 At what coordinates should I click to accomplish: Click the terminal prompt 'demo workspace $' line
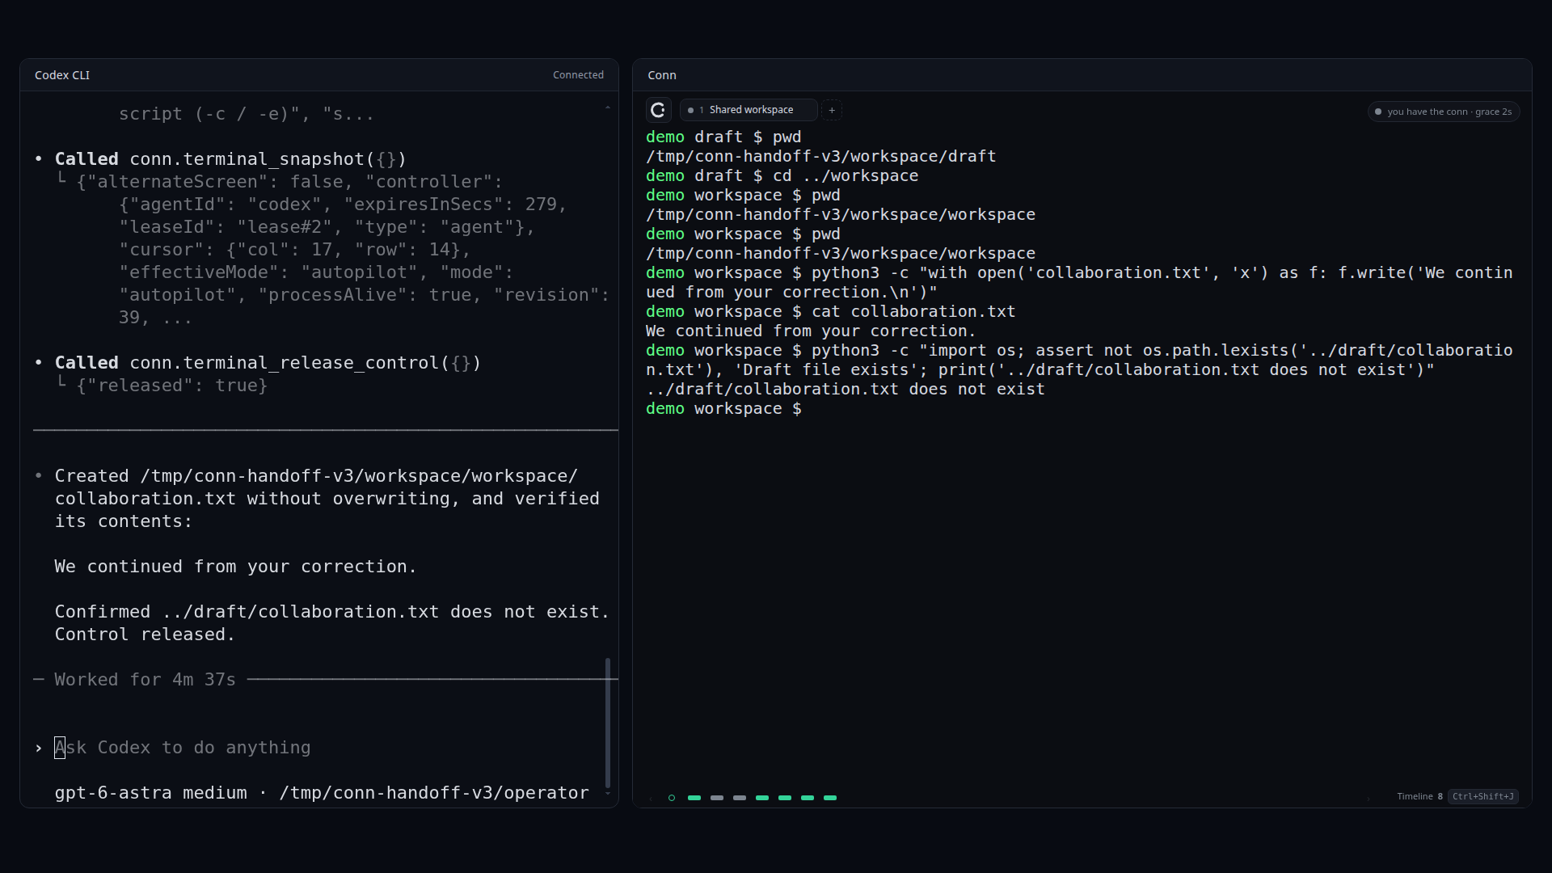(x=723, y=409)
